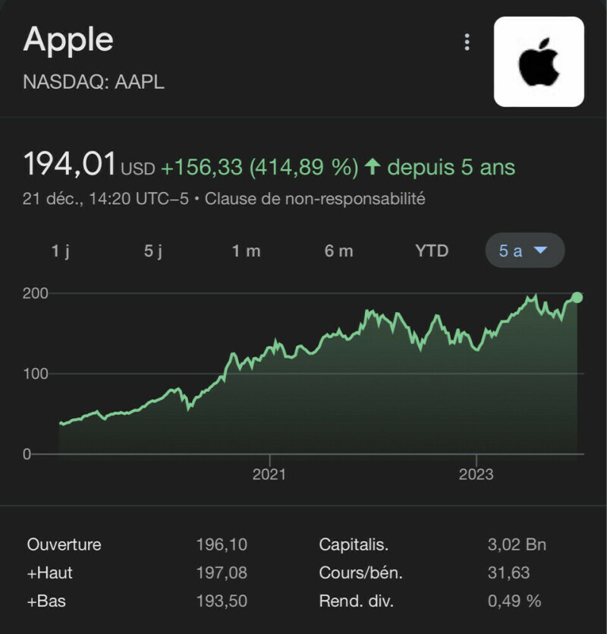This screenshot has height=634, width=607.
Task: Open the three-dot more options menu
Action: (467, 42)
